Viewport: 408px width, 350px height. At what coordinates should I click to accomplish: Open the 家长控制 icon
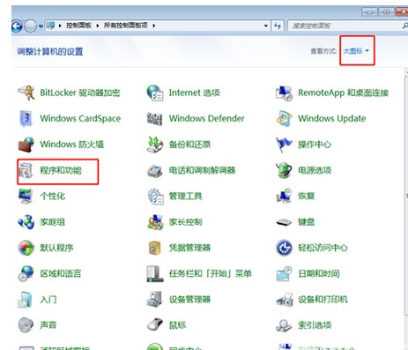[155, 222]
